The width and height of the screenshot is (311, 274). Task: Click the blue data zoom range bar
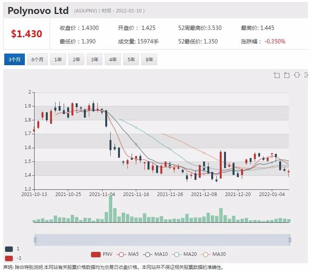(x=162, y=240)
